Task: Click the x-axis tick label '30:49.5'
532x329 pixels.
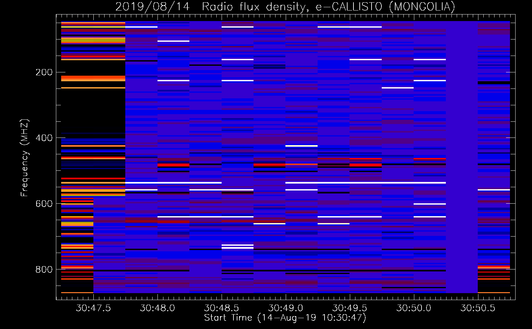Action: pyautogui.click(x=350, y=308)
